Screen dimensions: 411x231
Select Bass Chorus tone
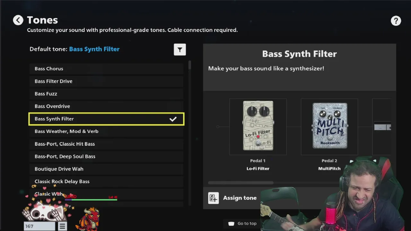point(106,69)
